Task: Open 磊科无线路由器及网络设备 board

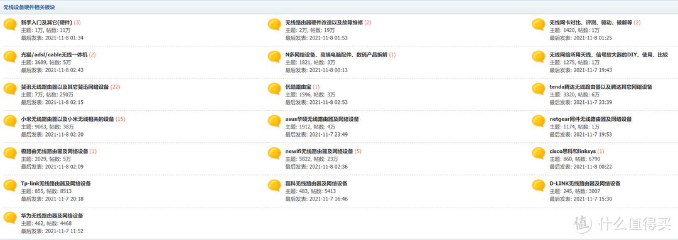Action: [316, 184]
